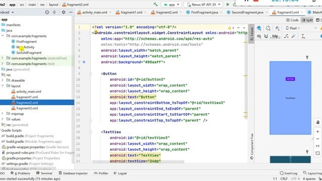This screenshot has width=322, height=181.
Task: Open the Component Tree side tab
Action: 252,146
